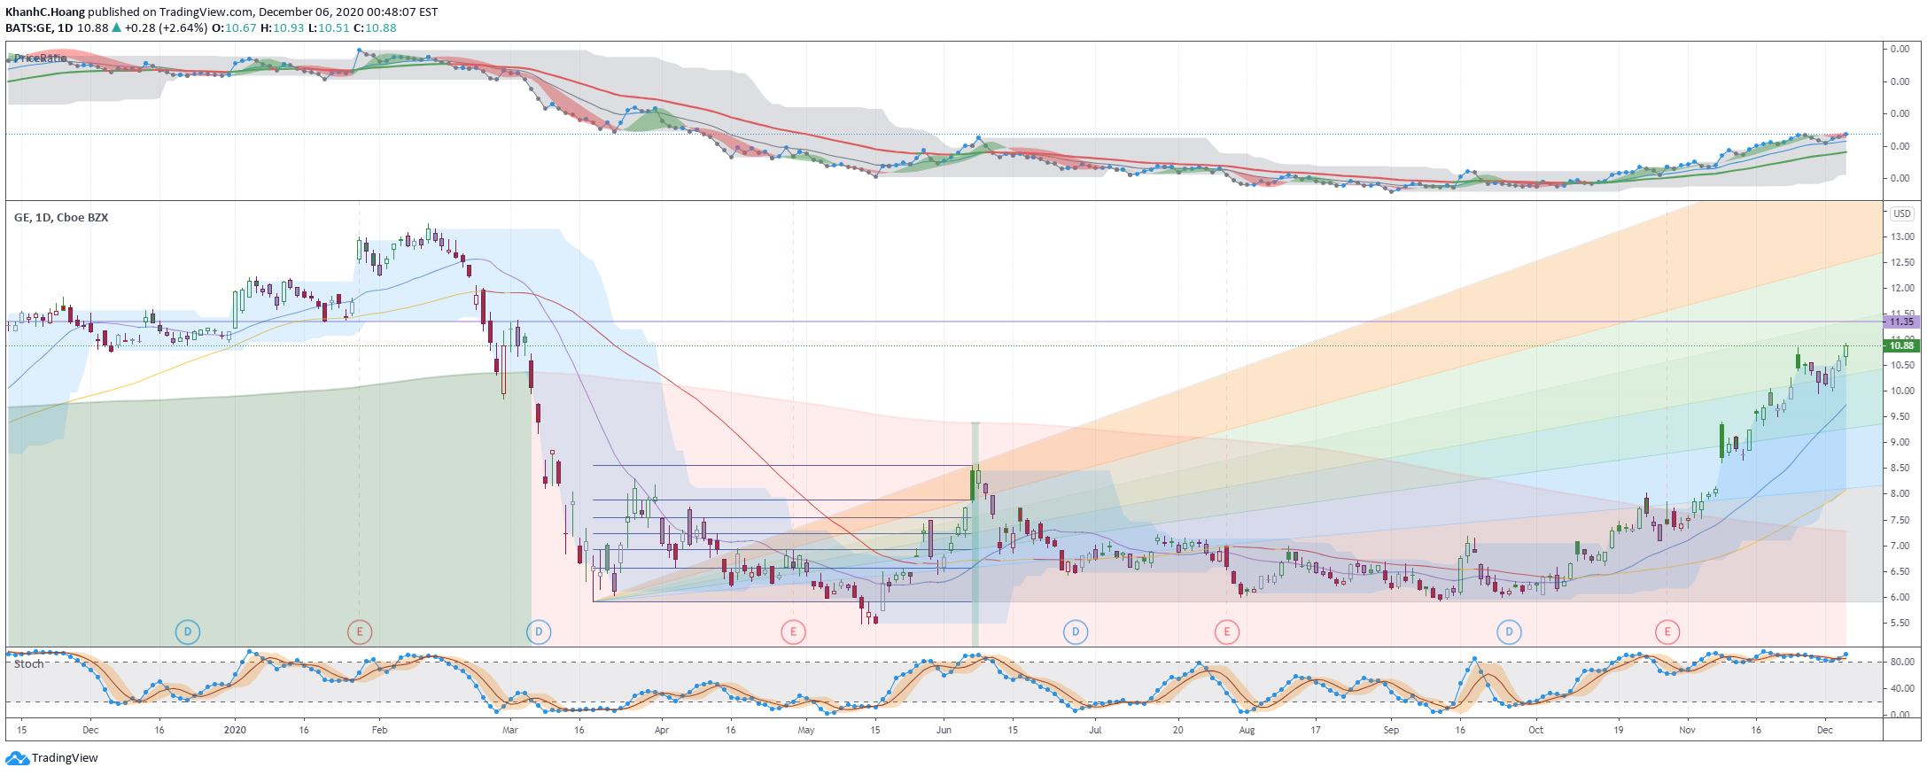The width and height of the screenshot is (1927, 775).
Task: Click the Oct label on the time axis
Action: point(1535,731)
